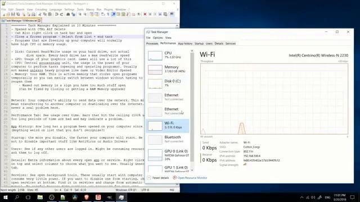This screenshot has width=360, height=202.
Task: Click the taskbar clock showing 11:01 PM
Action: coord(340,197)
